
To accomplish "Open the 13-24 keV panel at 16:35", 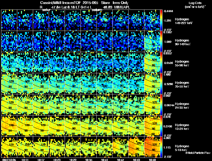I will (89, 126).
